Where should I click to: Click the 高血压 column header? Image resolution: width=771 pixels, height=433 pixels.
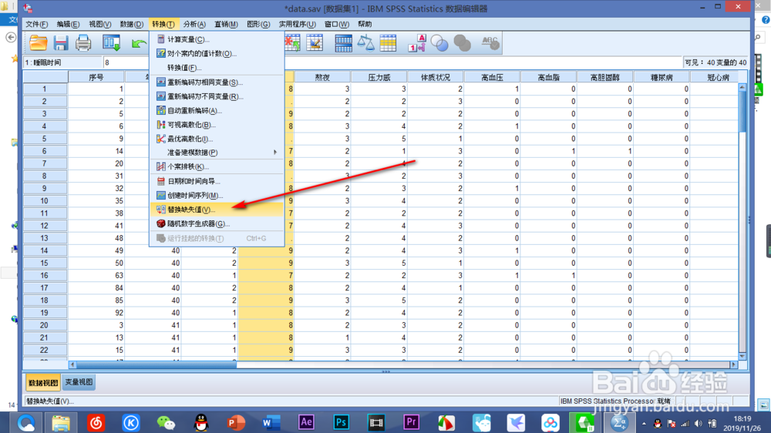coord(492,77)
